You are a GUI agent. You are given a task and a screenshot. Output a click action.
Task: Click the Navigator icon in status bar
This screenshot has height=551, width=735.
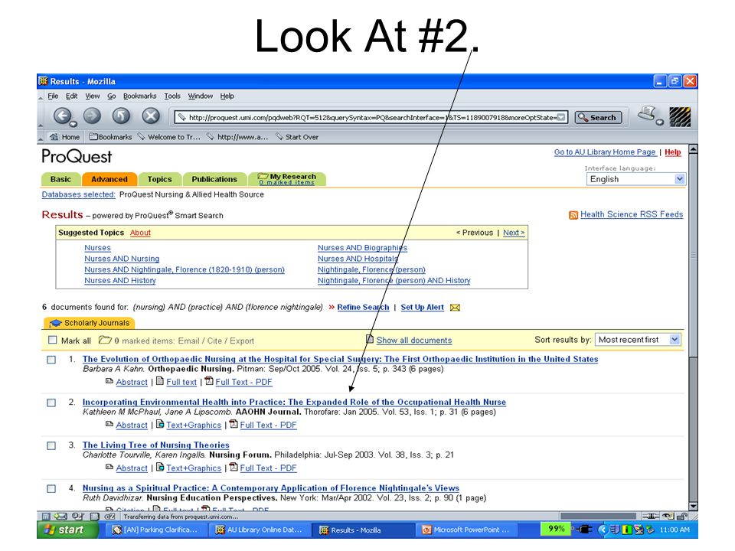tap(45, 517)
